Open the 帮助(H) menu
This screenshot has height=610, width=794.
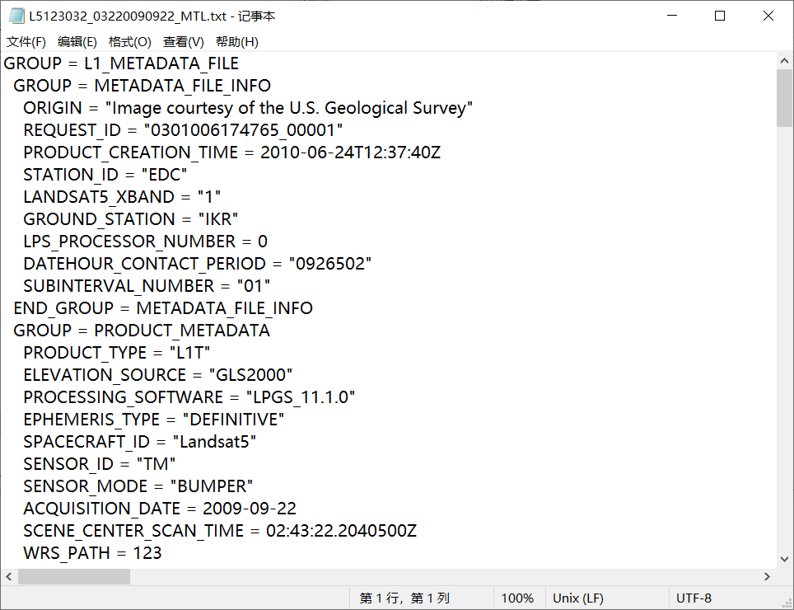(237, 41)
